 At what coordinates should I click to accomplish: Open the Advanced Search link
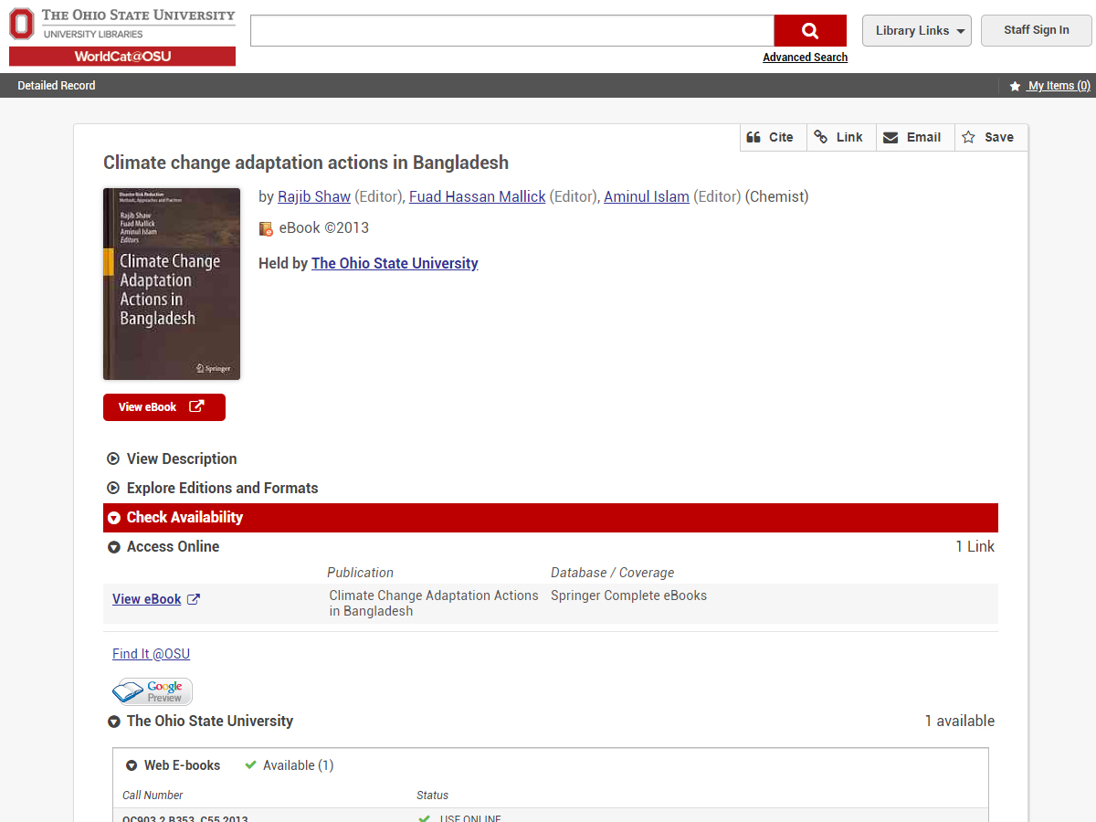tap(805, 58)
